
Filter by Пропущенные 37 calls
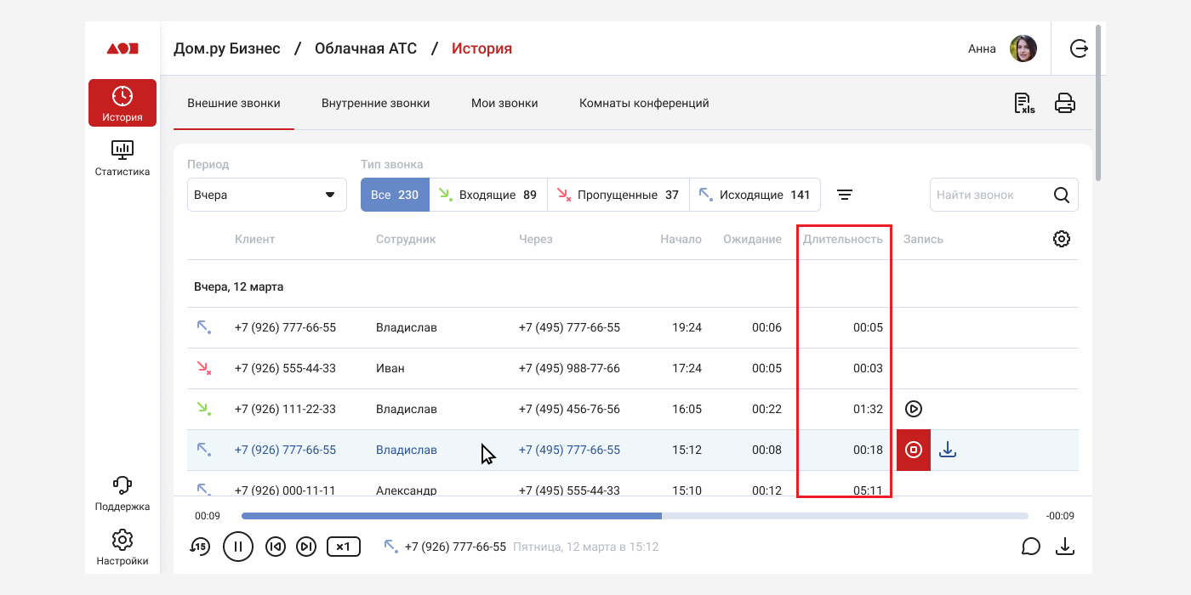point(618,195)
